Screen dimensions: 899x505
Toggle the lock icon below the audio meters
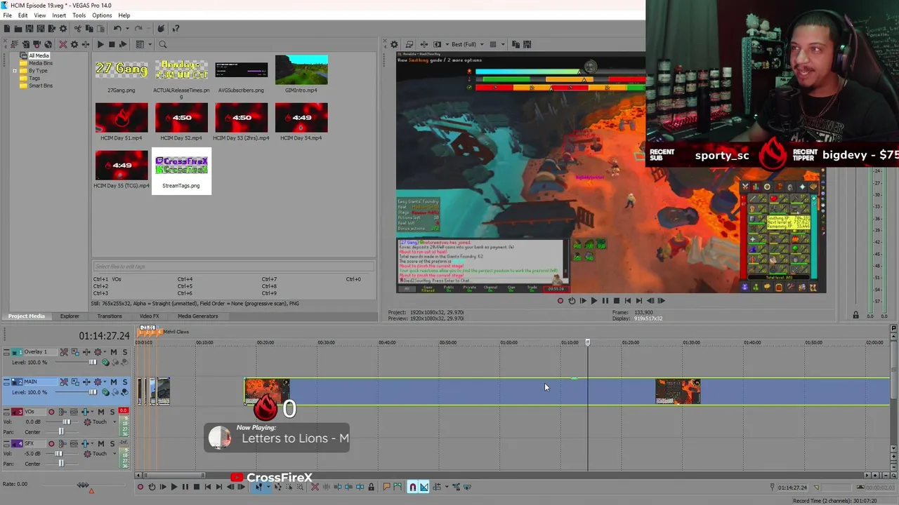point(855,316)
